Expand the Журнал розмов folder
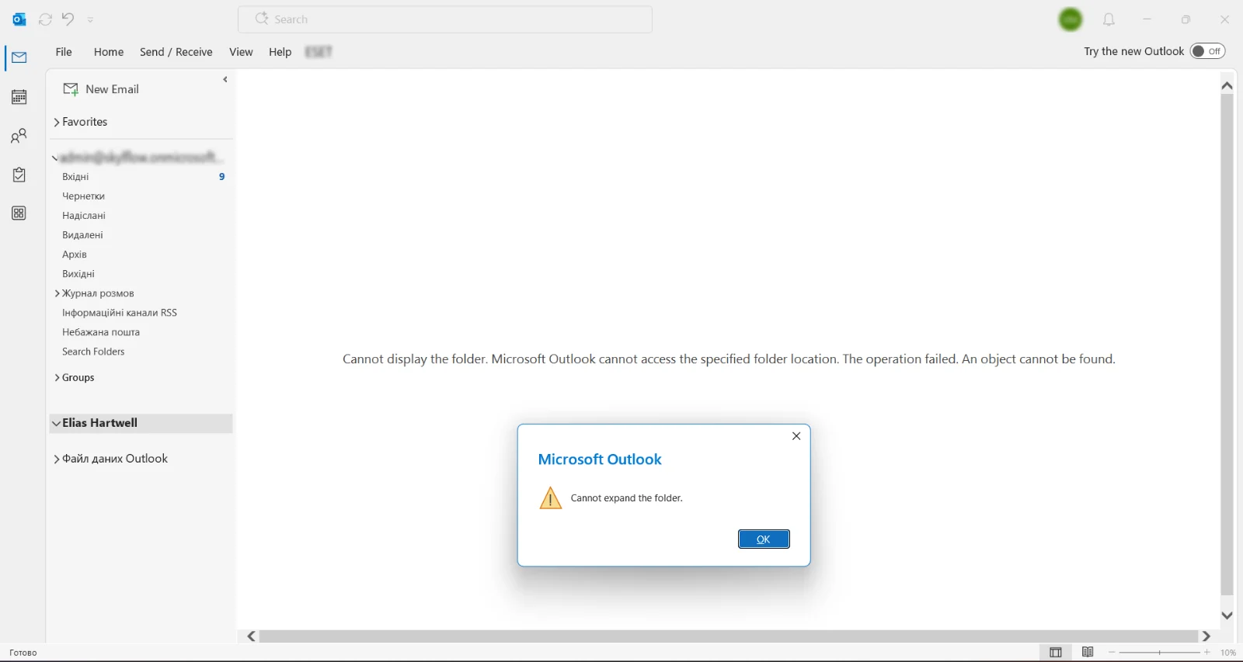This screenshot has width=1243, height=662. 57,293
